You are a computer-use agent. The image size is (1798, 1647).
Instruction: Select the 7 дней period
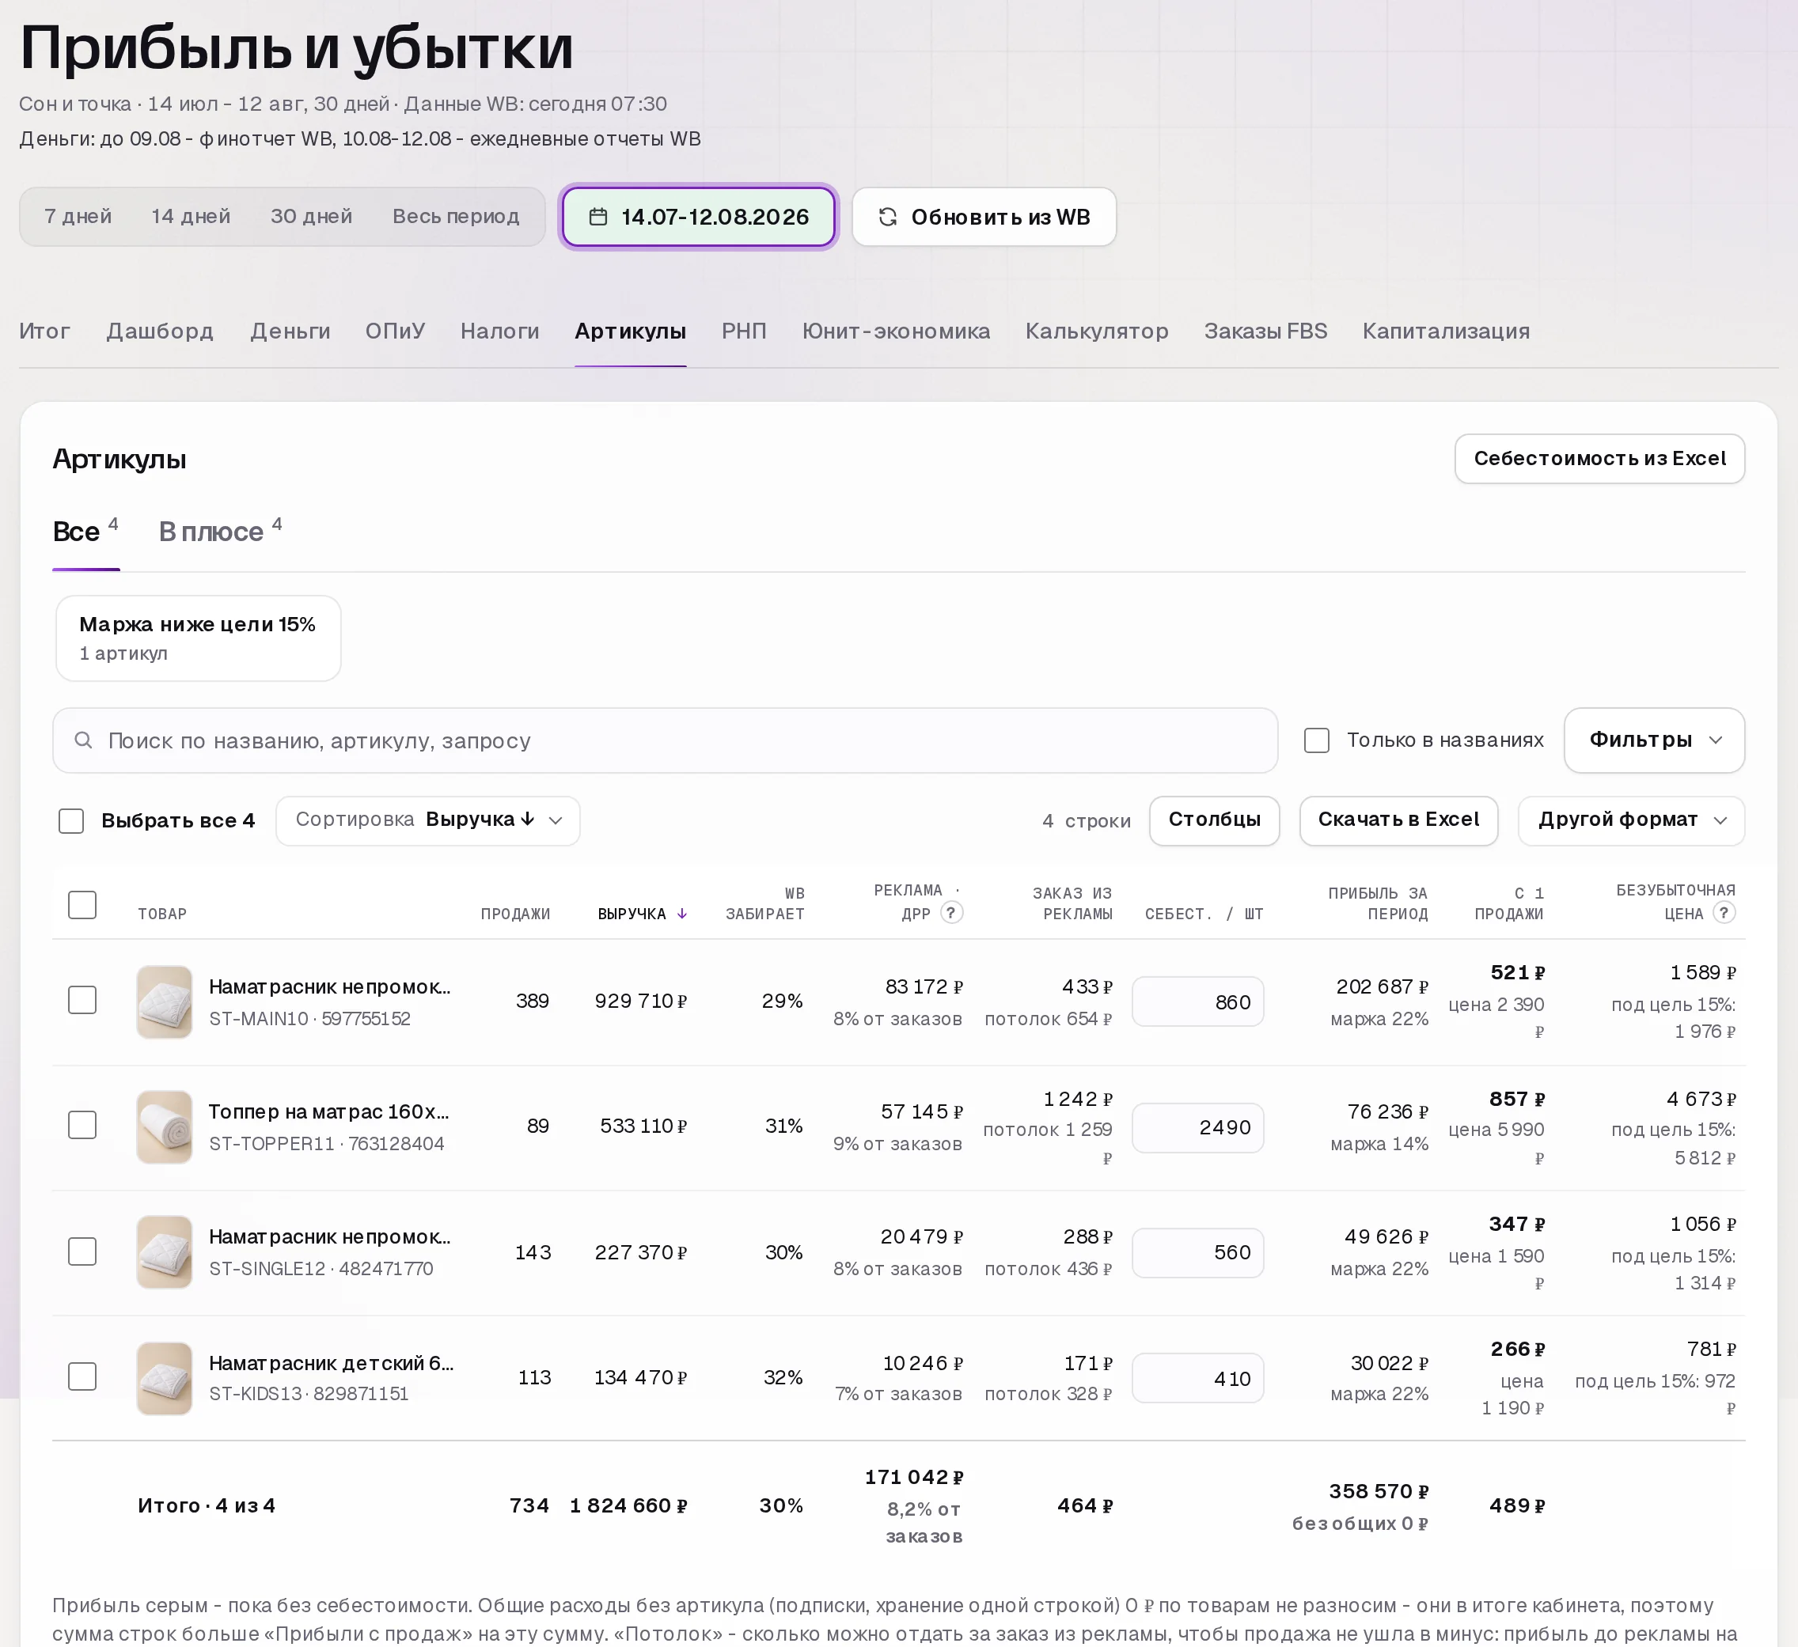coord(78,217)
